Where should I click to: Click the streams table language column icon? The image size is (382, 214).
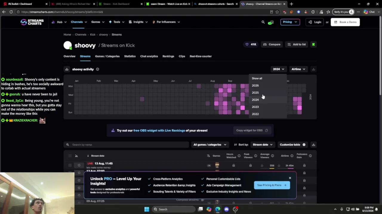[x=209, y=156]
